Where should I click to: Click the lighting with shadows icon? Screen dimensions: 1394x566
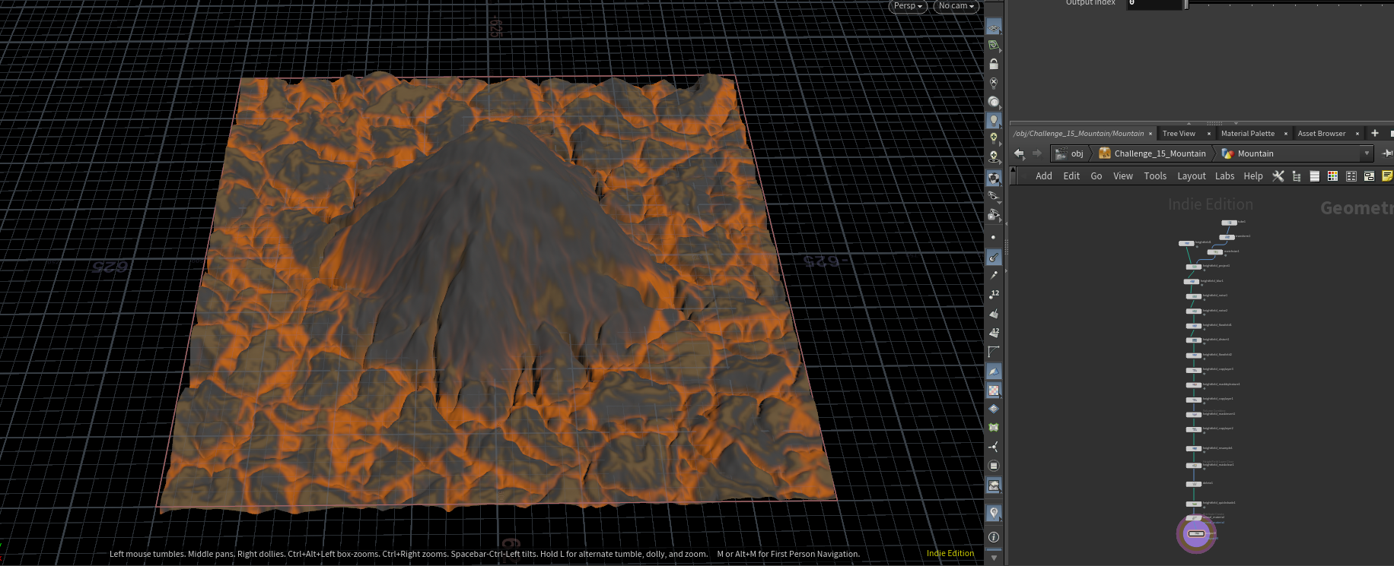[994, 157]
